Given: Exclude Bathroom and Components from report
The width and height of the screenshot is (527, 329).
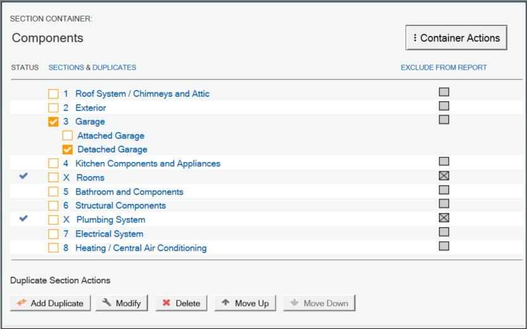Looking at the screenshot, I should (444, 190).
